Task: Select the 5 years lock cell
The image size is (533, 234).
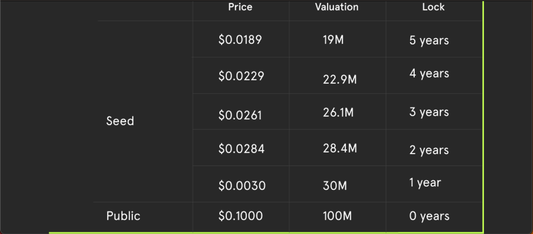Action: pos(429,40)
